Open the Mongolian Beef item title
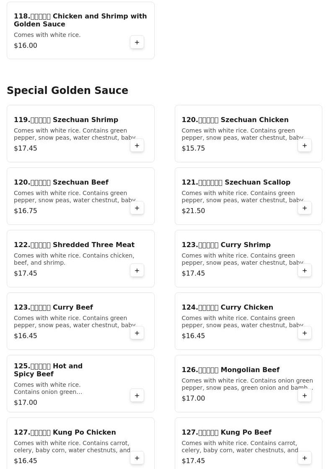The height and width of the screenshot is (469, 329). (x=231, y=370)
